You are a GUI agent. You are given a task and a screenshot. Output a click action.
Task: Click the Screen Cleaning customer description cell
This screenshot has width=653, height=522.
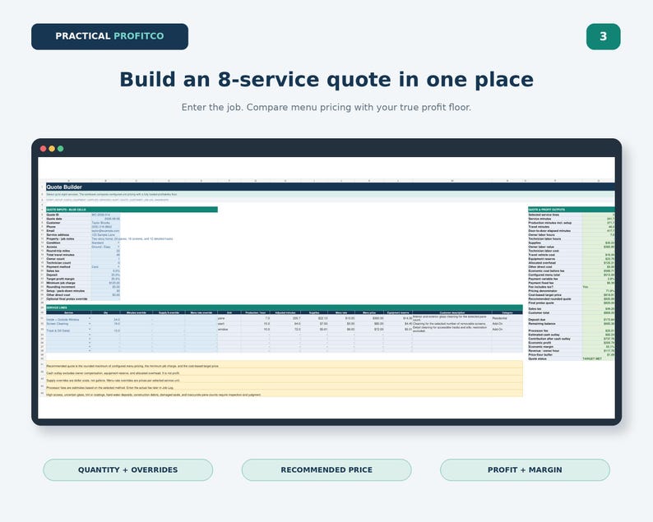click(x=452, y=324)
